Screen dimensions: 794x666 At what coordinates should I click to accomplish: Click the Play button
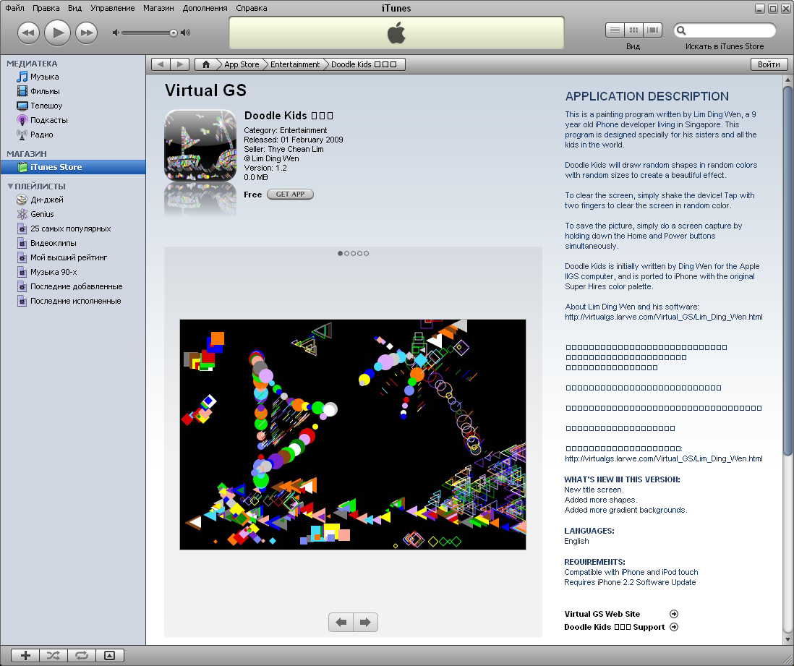pyautogui.click(x=57, y=33)
